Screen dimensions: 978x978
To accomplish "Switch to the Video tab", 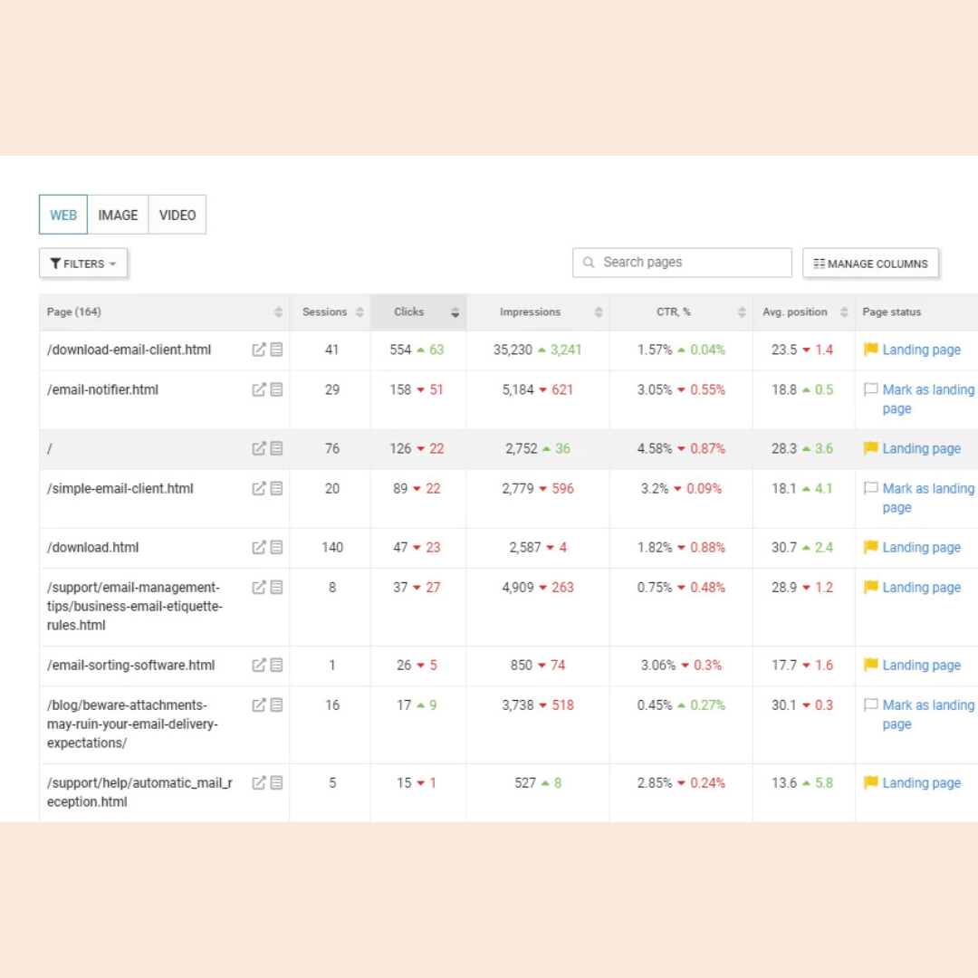I will (x=177, y=215).
